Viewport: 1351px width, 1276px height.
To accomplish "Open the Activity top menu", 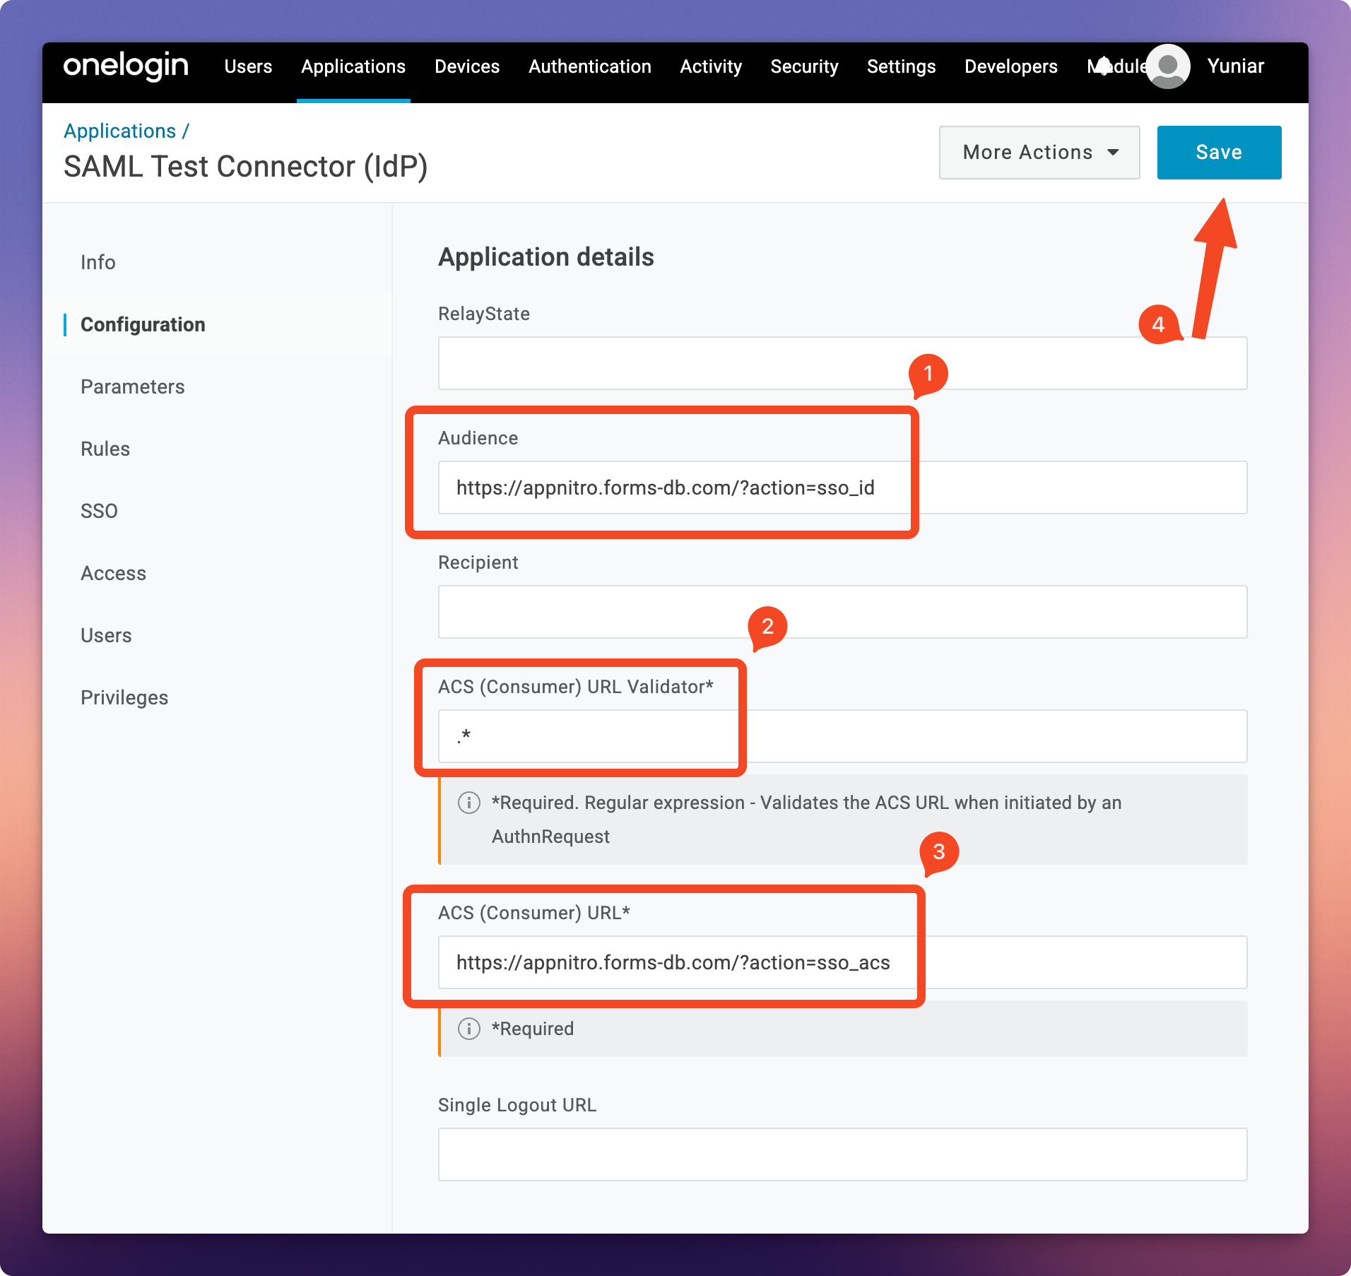I will (x=711, y=66).
